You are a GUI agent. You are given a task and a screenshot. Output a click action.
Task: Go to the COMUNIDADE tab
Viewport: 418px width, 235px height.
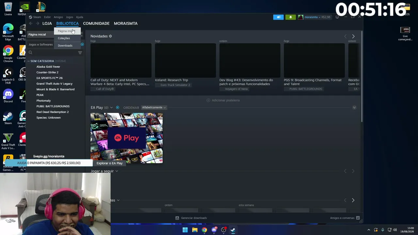click(96, 23)
